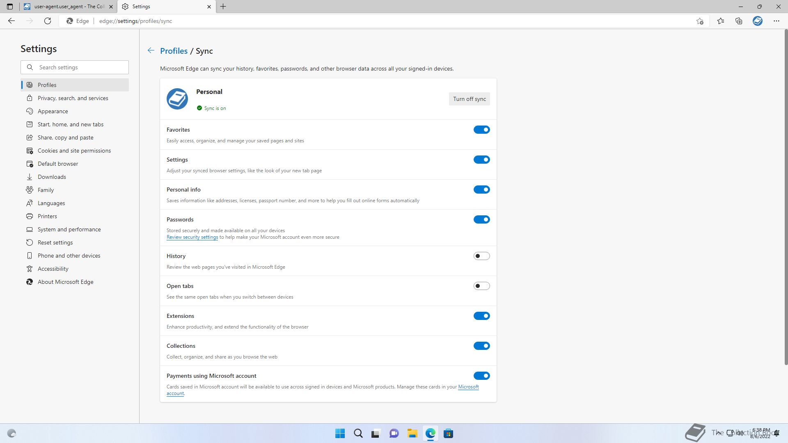Disable Favorites sync toggle
788x443 pixels.
click(482, 130)
